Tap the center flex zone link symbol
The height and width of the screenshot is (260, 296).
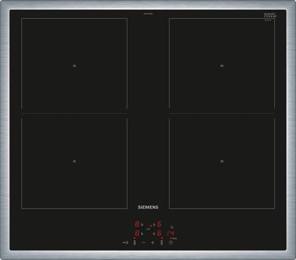tap(148, 229)
